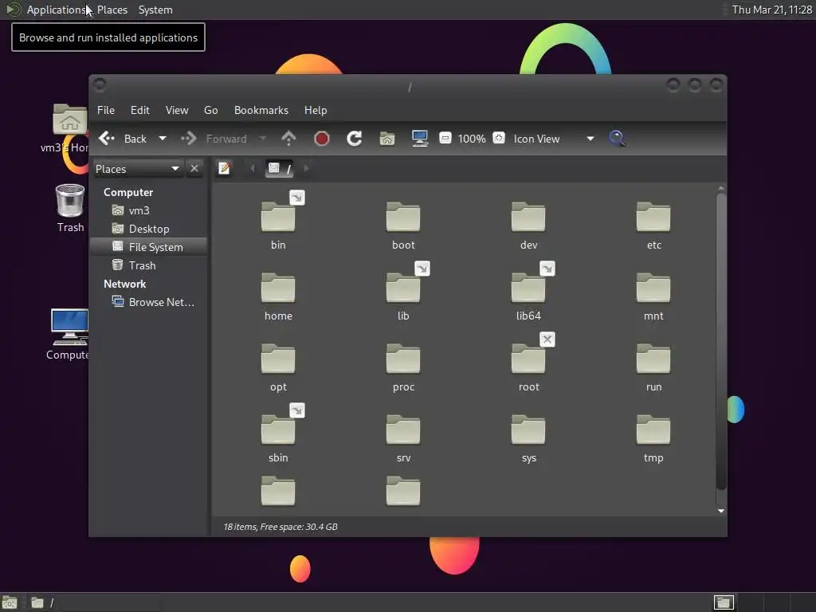Click the Back button
The height and width of the screenshot is (612, 816).
[124, 139]
